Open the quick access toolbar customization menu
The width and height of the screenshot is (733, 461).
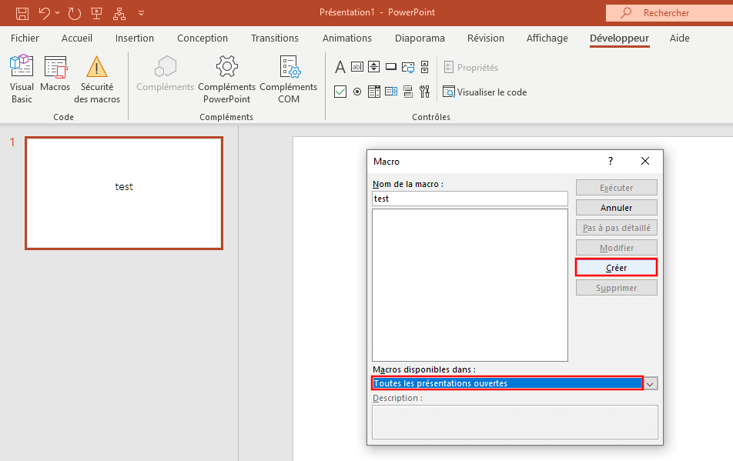pos(141,12)
